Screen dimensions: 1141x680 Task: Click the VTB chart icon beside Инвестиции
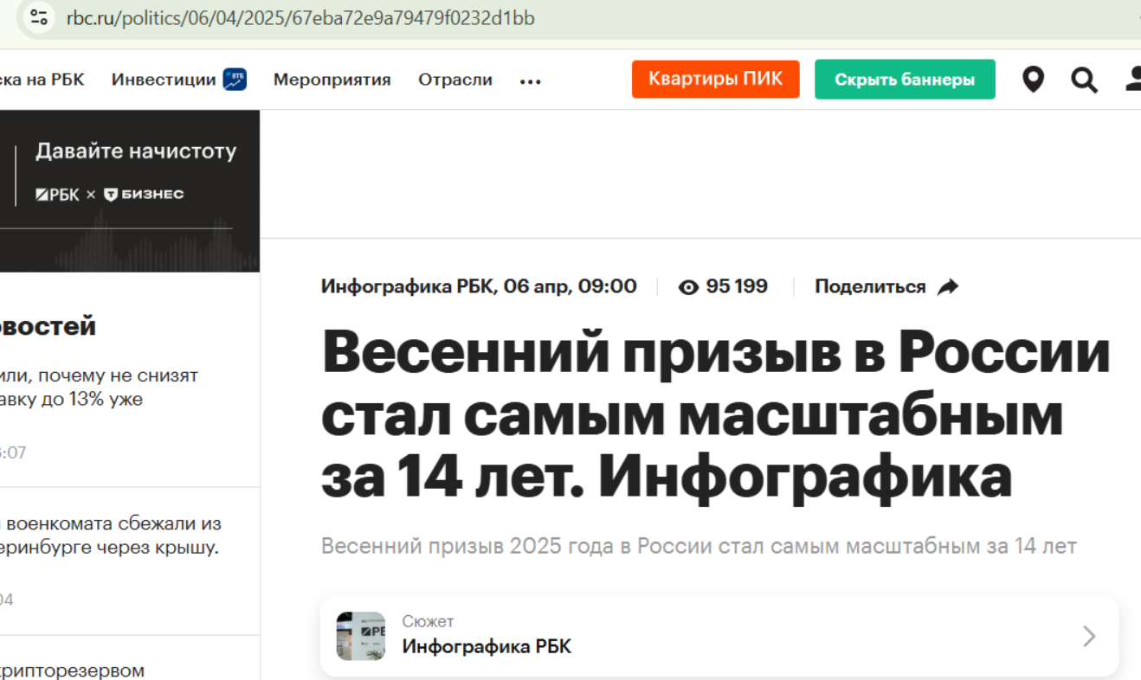click(235, 80)
